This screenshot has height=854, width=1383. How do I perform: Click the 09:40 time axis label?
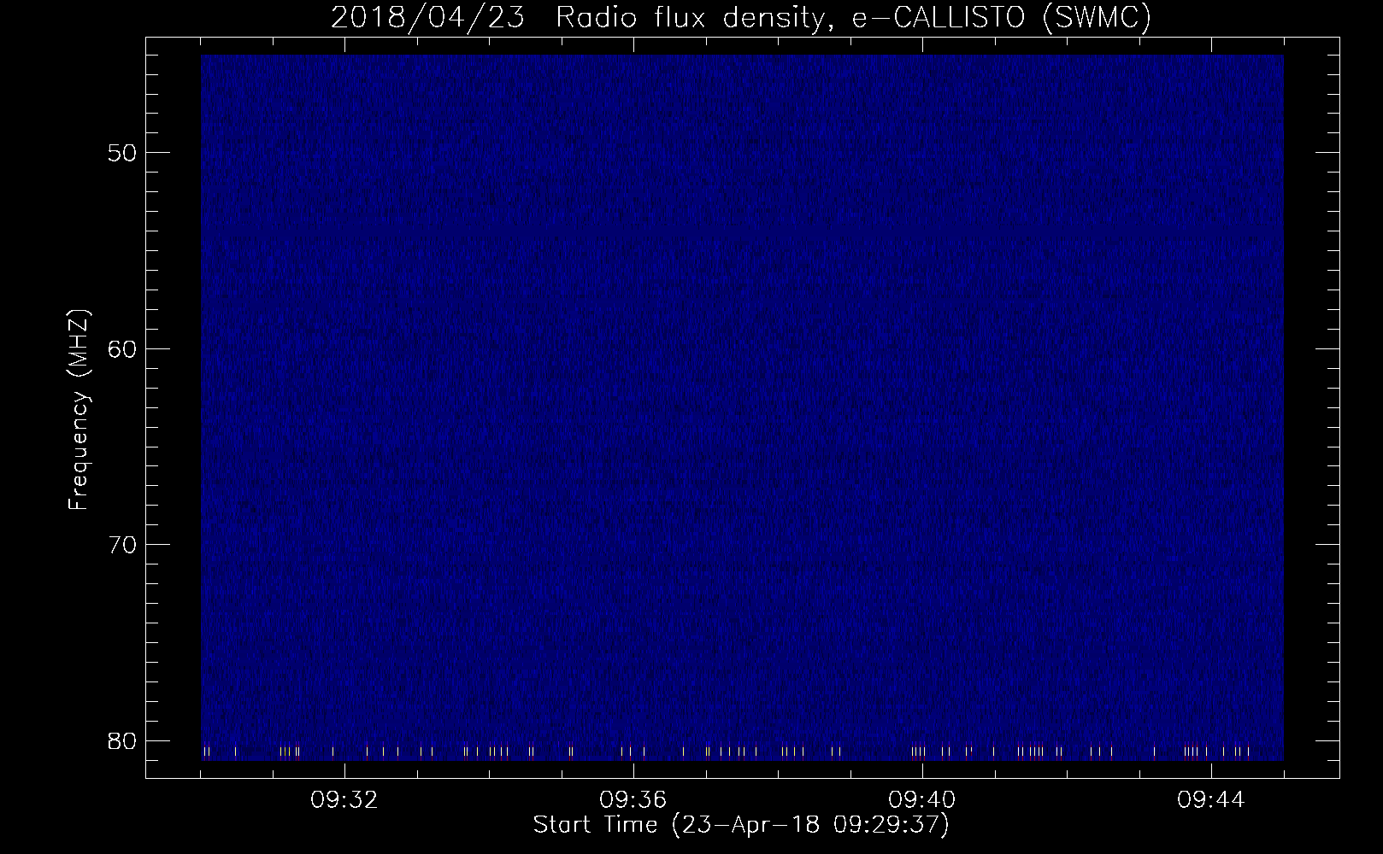tap(922, 800)
